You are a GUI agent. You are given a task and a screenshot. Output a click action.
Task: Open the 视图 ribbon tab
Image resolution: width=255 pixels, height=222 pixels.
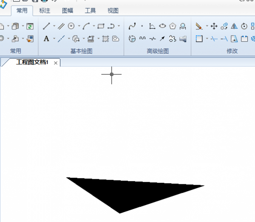(113, 11)
